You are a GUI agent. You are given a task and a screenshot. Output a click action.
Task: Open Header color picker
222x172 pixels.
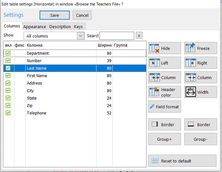pyautogui.click(x=164, y=92)
